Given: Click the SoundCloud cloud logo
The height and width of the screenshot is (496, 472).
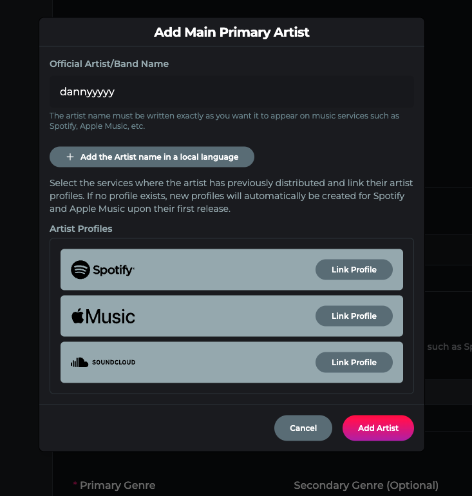Looking at the screenshot, I should click(79, 363).
